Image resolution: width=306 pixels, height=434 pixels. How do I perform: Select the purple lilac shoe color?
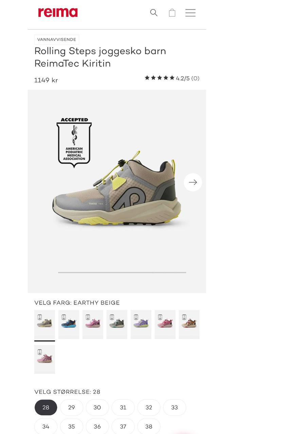[141, 324]
